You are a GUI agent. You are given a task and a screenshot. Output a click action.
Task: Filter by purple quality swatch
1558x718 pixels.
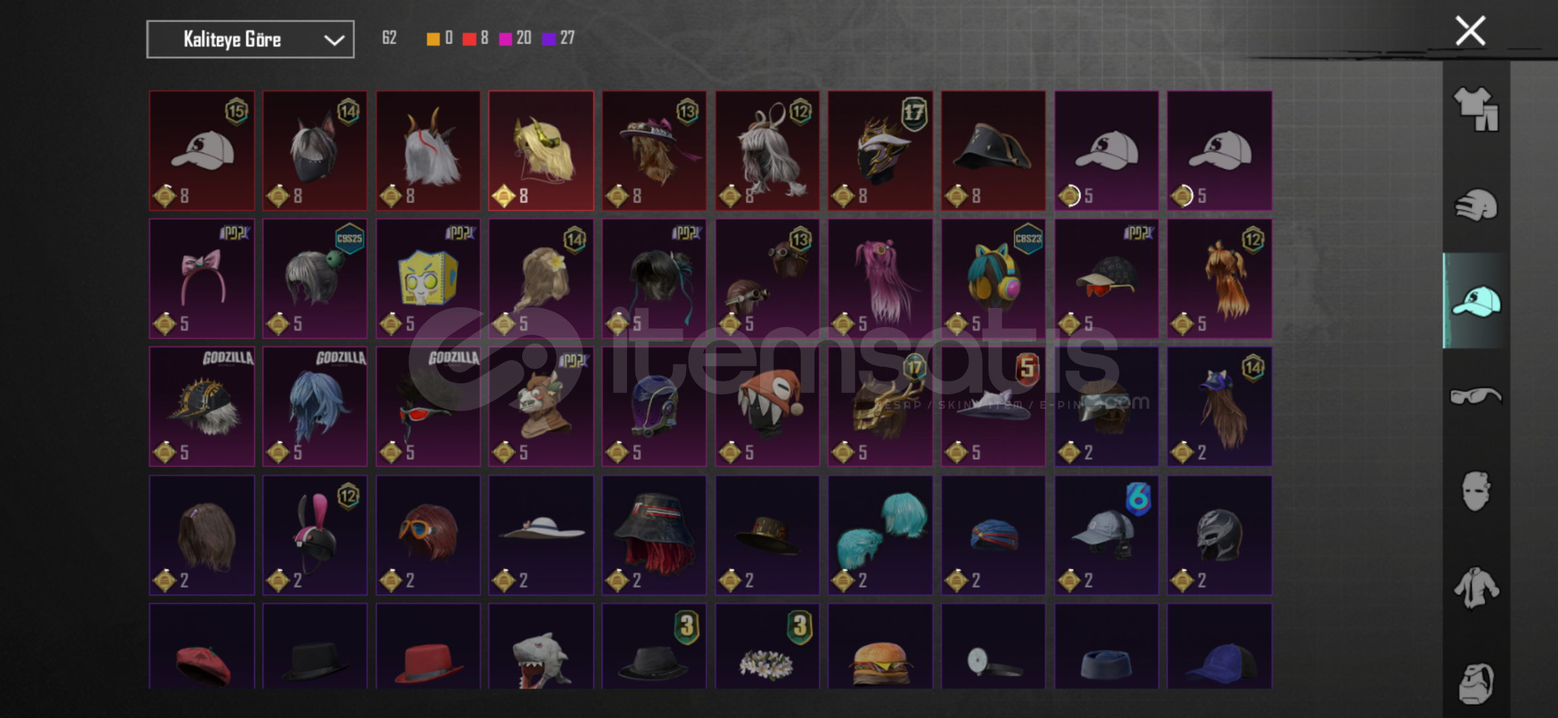[549, 39]
